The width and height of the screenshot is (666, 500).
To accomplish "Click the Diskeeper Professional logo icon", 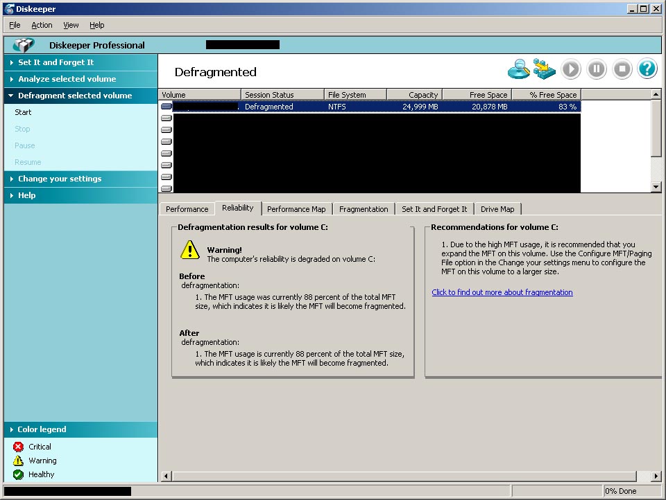I will click(24, 45).
